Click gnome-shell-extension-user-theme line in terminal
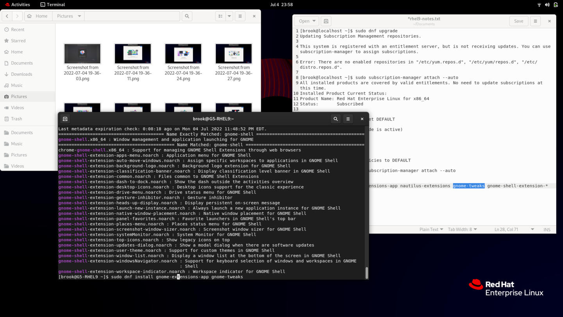563x317 pixels. 166,250
